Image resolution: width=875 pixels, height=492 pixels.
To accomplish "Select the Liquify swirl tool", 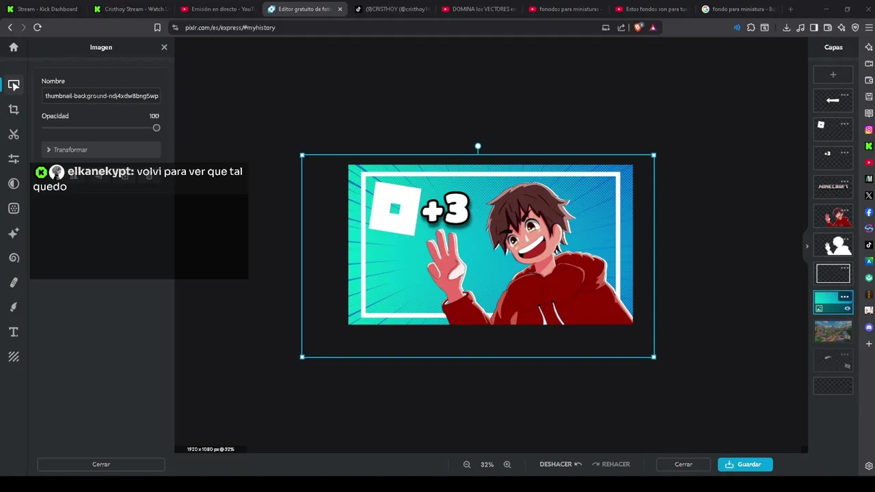I will pyautogui.click(x=14, y=258).
